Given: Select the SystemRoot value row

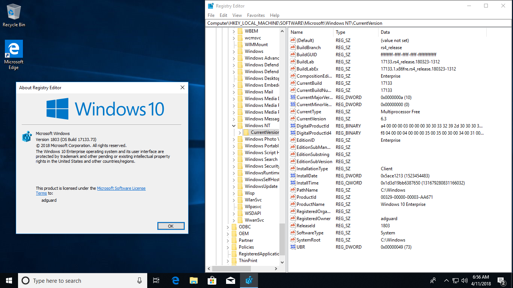Looking at the screenshot, I should (x=386, y=240).
